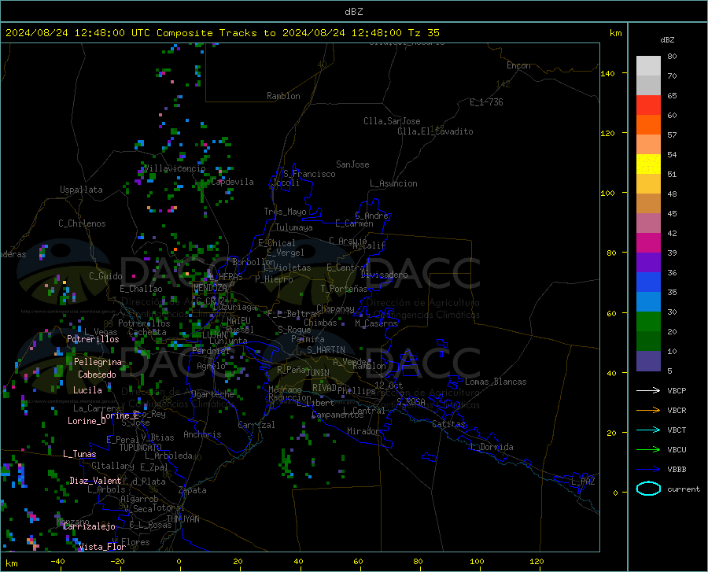Click the Ramblon label near the top
Image resolution: width=708 pixels, height=572 pixels.
click(283, 96)
